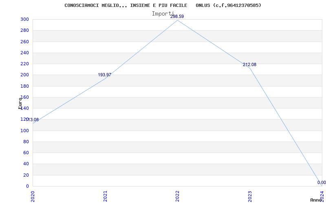
Task: Click the 'Importi' subtitle label
Action: [163, 14]
